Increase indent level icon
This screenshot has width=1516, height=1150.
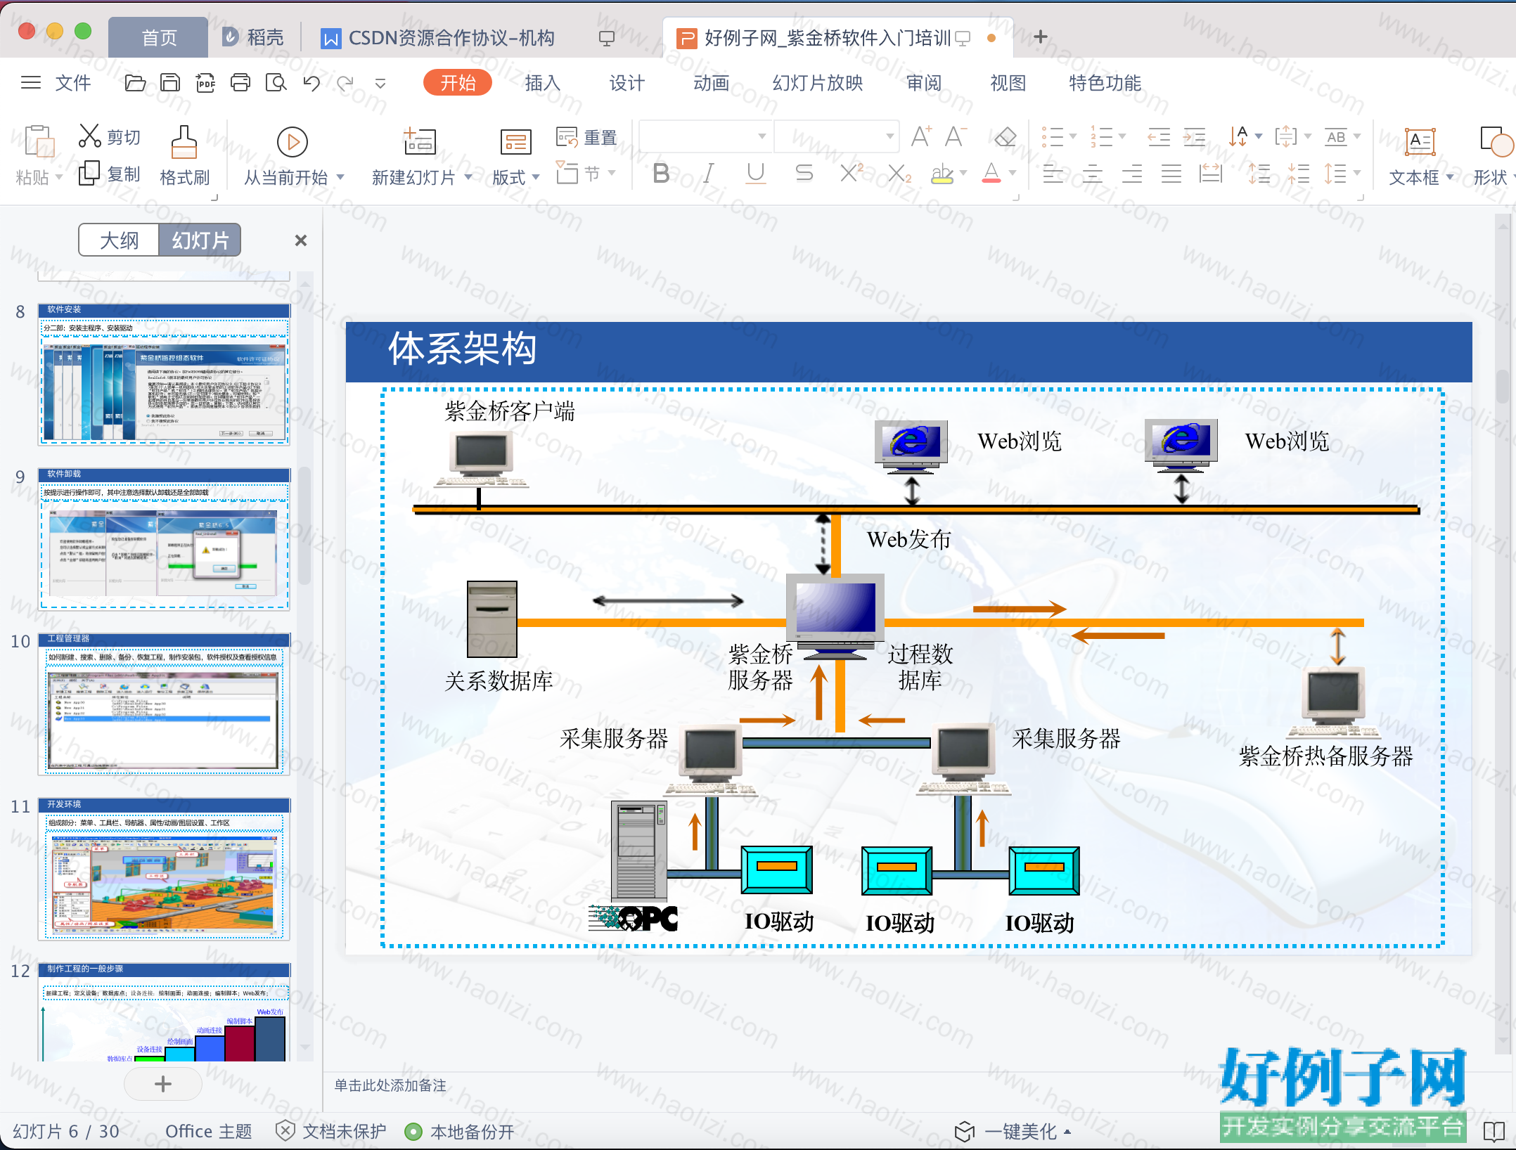pyautogui.click(x=1194, y=136)
